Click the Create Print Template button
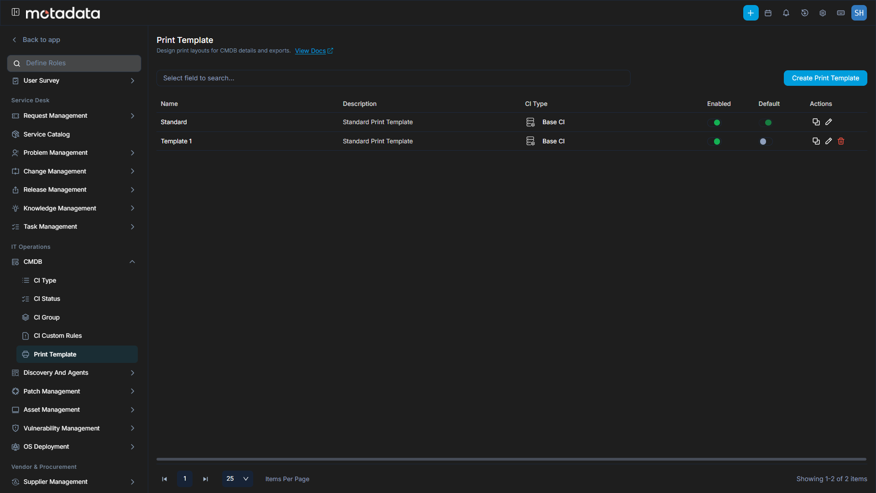Image resolution: width=876 pixels, height=493 pixels. tap(825, 78)
